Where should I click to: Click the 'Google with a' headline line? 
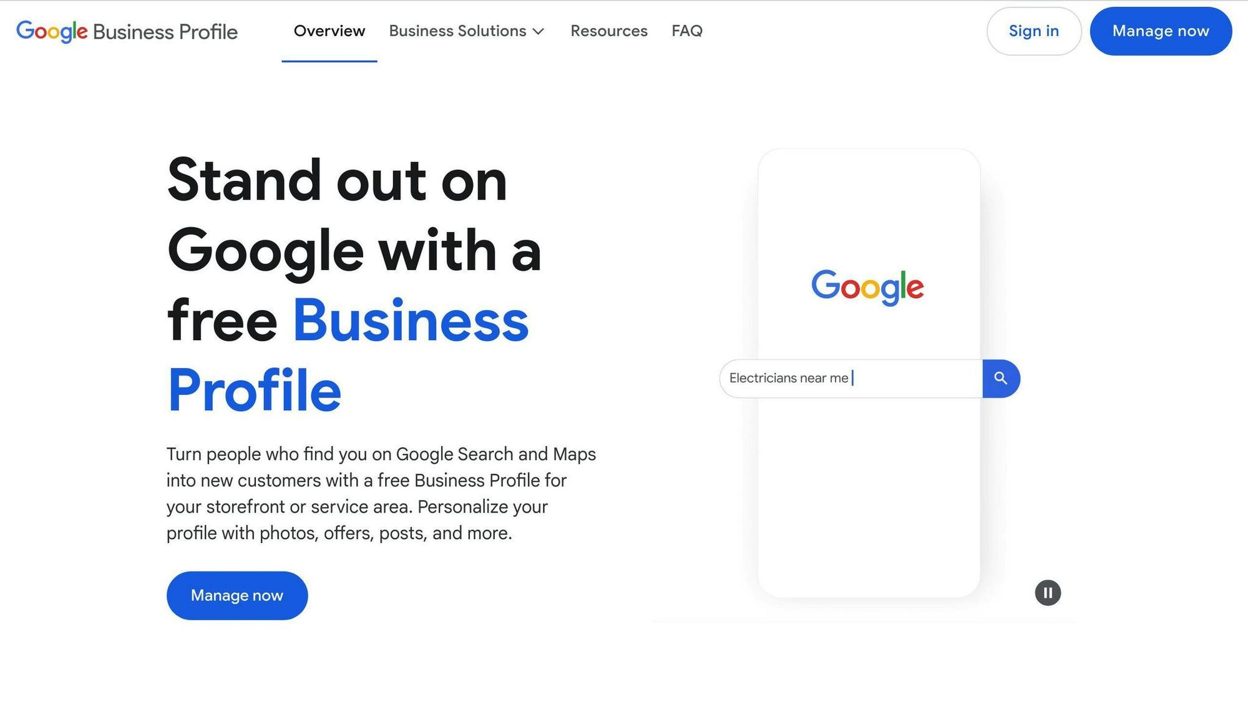354,251
